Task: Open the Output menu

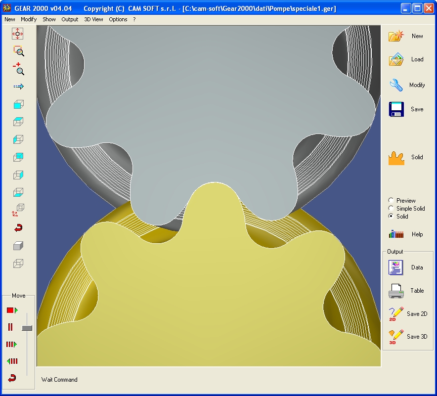Action: point(70,19)
